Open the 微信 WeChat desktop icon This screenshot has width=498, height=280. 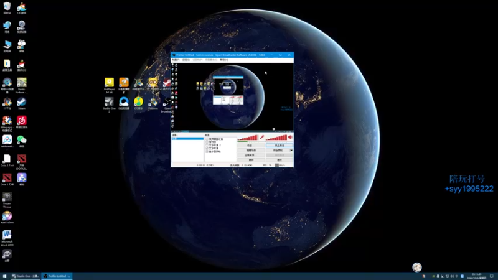click(22, 142)
